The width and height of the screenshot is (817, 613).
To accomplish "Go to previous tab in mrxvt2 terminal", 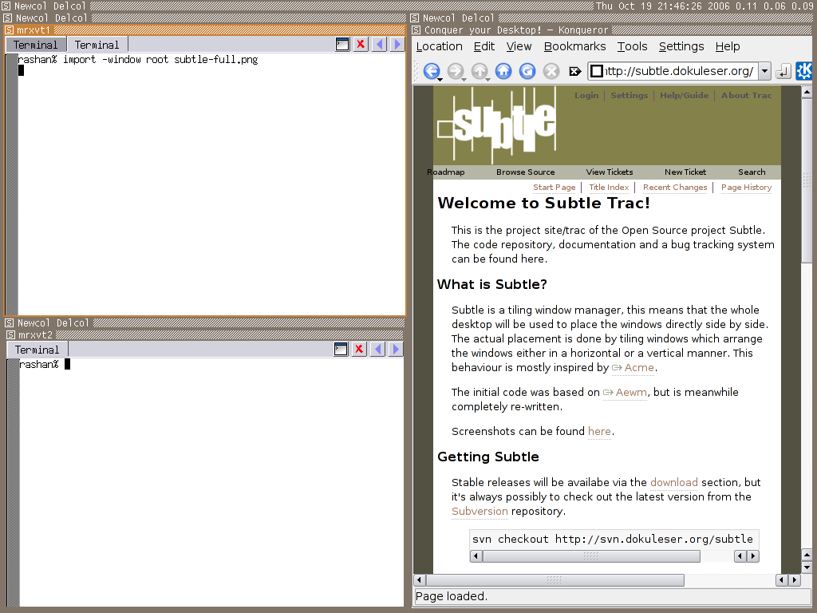I will [x=378, y=349].
